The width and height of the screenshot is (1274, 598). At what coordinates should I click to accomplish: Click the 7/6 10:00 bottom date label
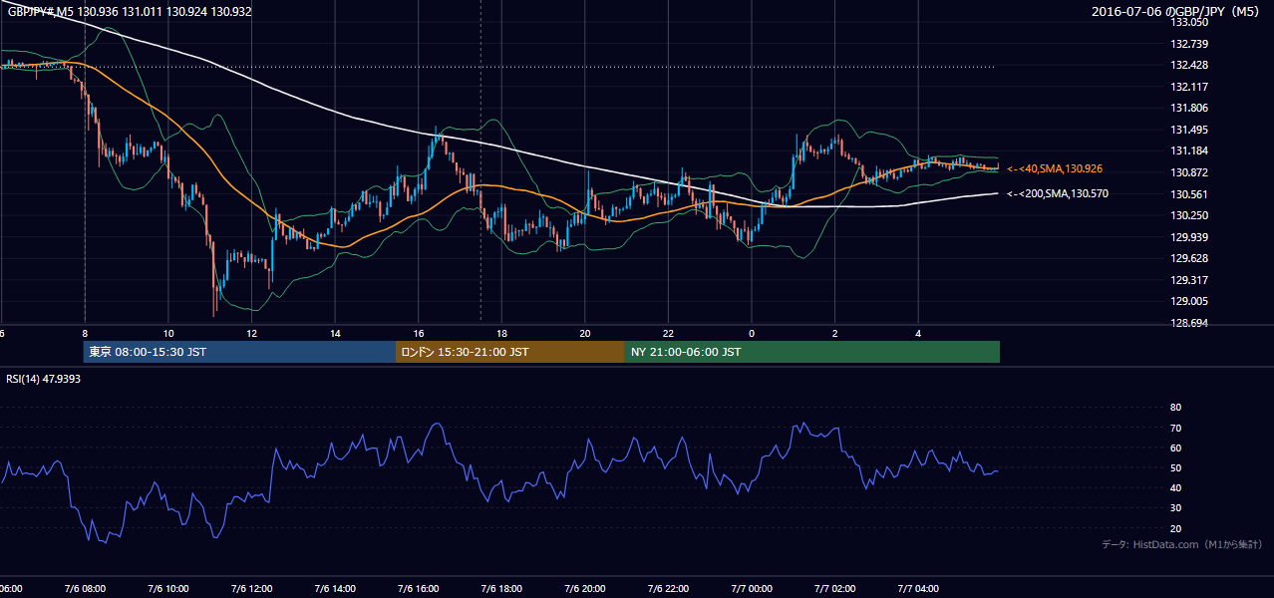coord(168,588)
